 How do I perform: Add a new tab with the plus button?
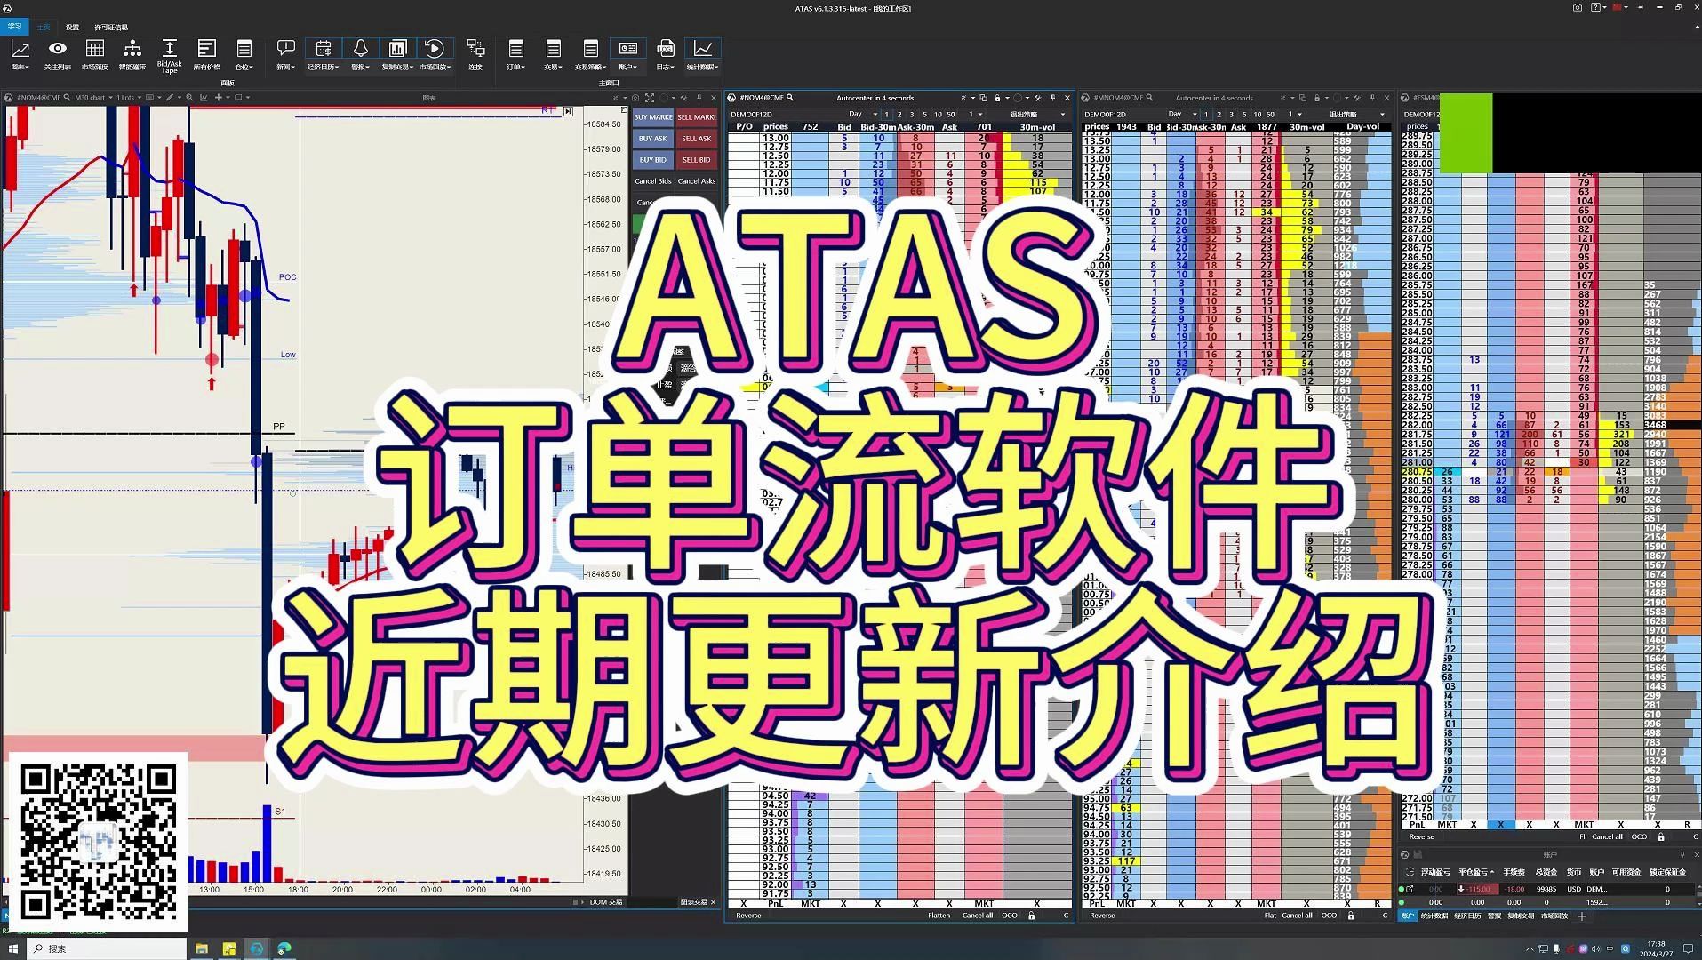click(x=1581, y=916)
